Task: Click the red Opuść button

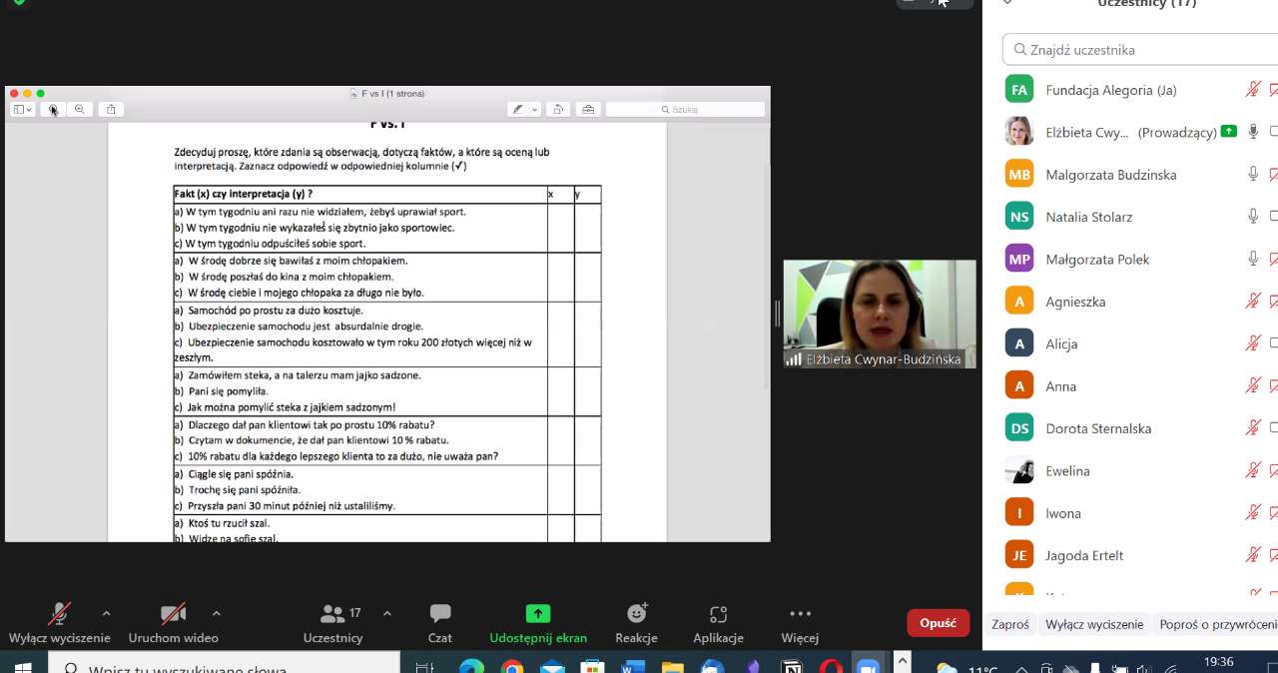Action: (938, 622)
